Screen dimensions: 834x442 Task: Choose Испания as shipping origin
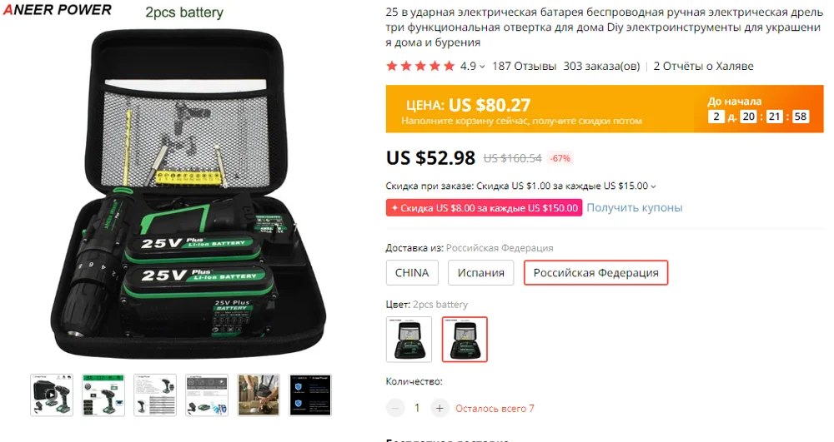[481, 273]
